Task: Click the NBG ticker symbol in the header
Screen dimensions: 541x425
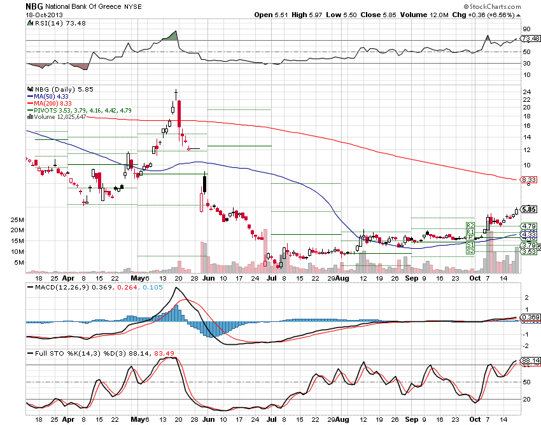Action: click(x=34, y=6)
